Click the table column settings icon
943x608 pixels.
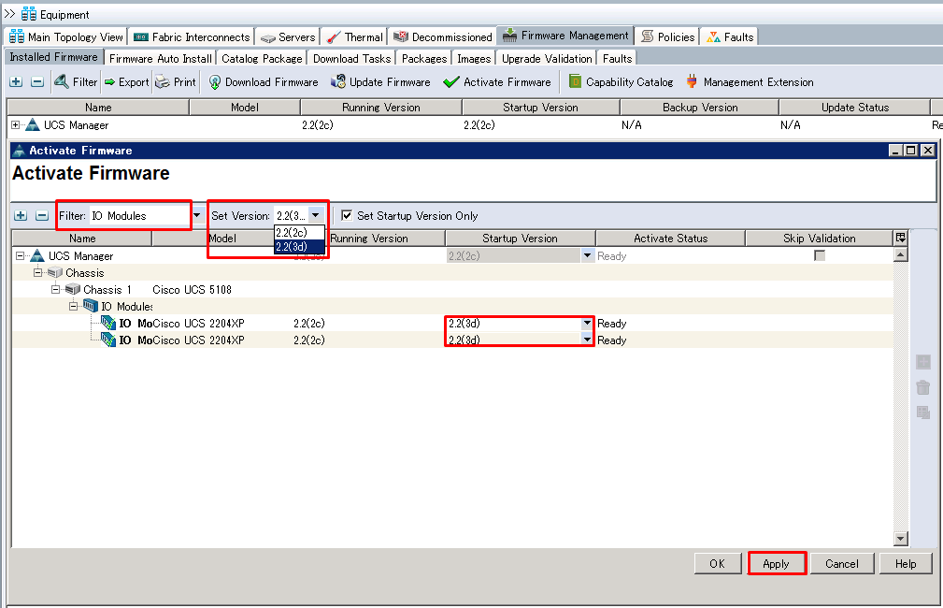point(900,238)
